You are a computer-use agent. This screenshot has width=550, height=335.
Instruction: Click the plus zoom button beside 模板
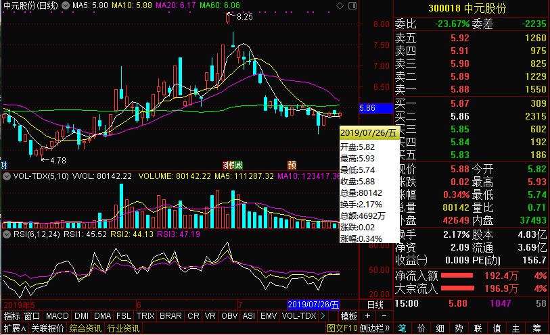367,316
